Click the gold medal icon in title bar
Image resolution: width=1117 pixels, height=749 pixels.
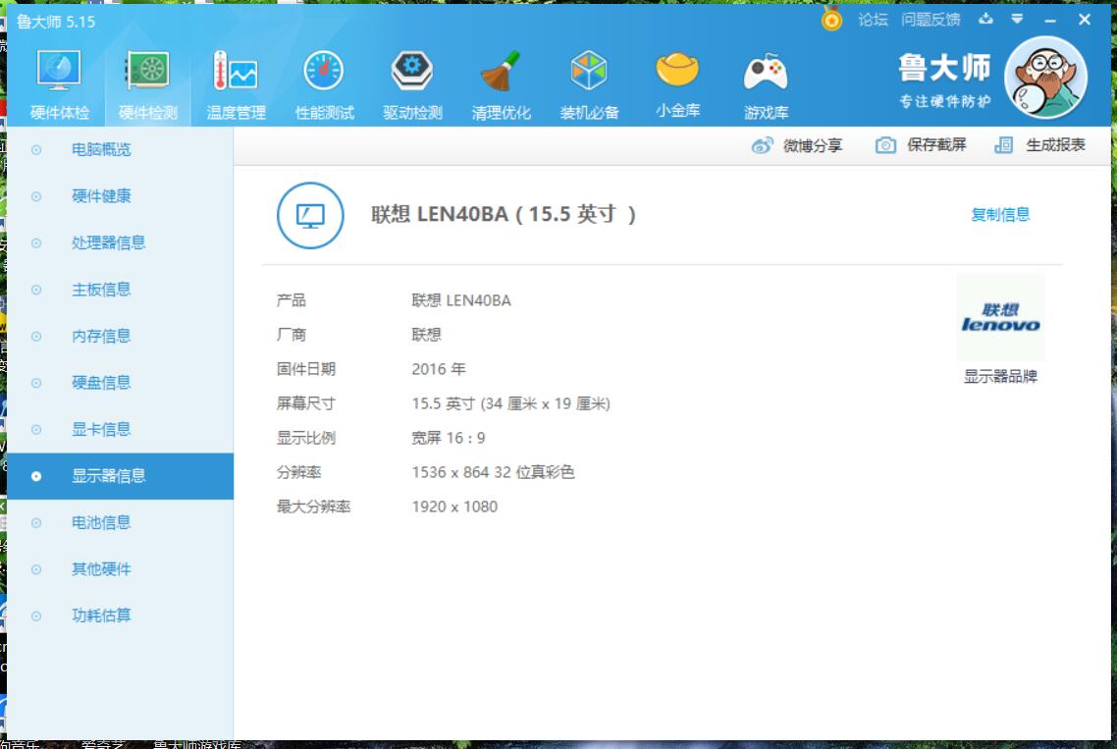(831, 20)
